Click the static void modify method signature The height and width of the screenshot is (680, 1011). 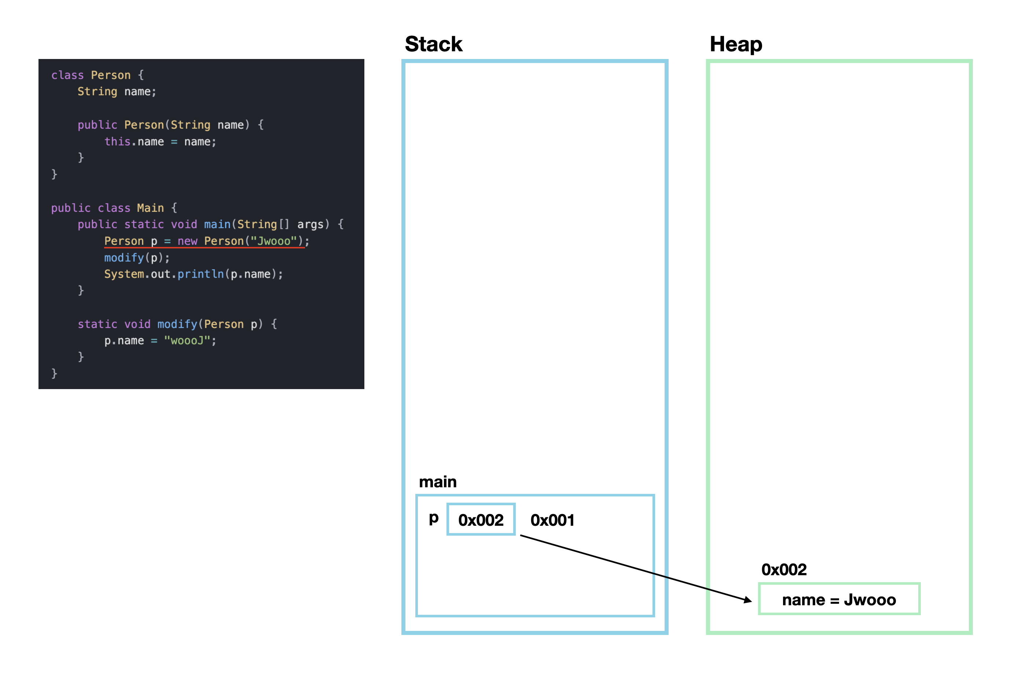pyautogui.click(x=177, y=324)
